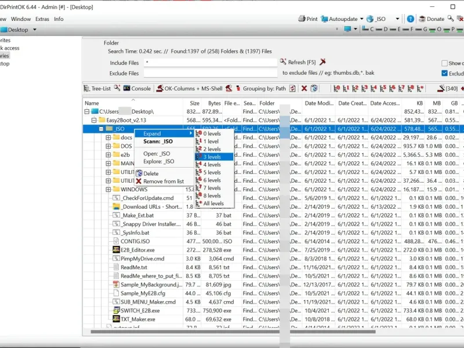The height and width of the screenshot is (348, 464).
Task: Expand the WINDOWS folder tree node
Action: [108, 190]
